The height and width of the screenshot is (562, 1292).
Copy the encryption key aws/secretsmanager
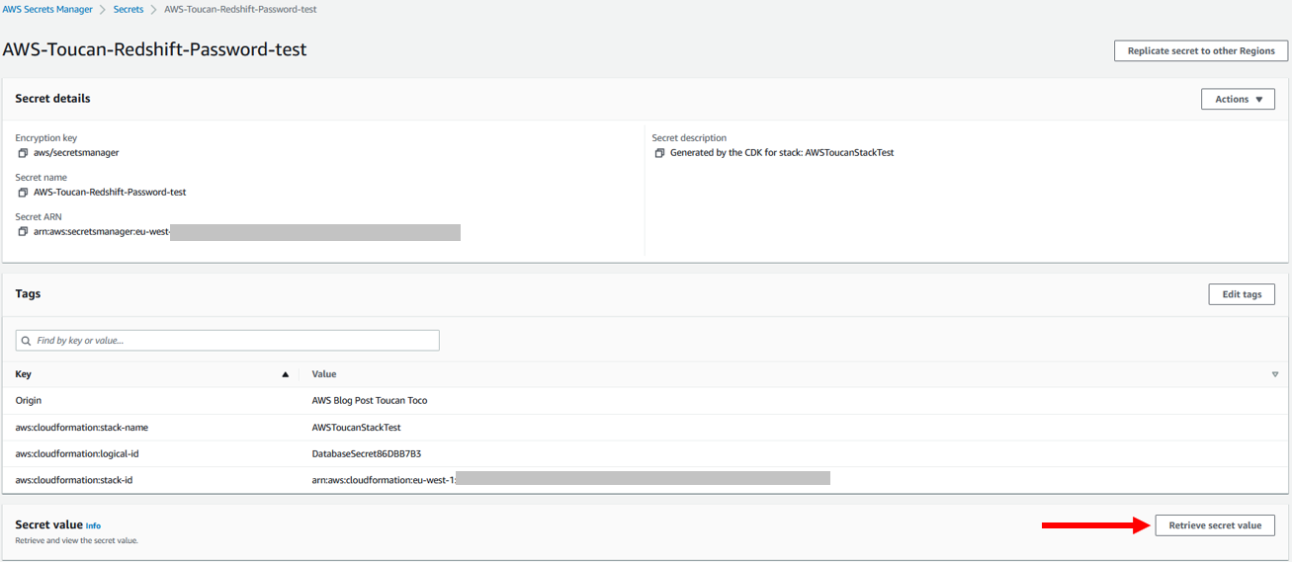23,153
